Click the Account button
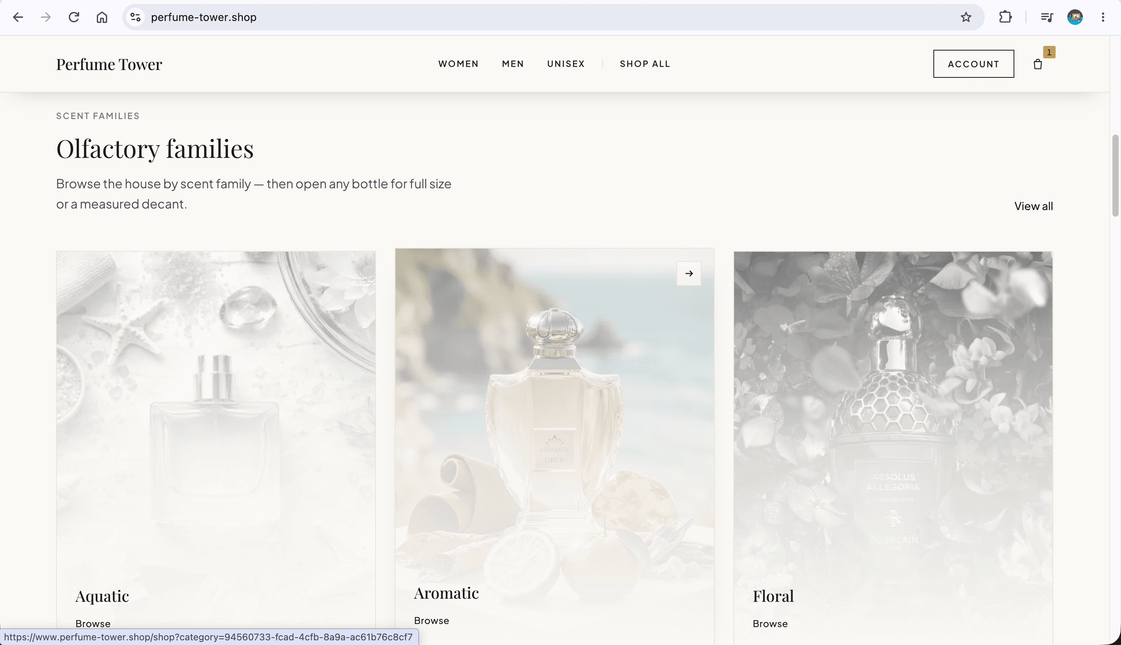 [973, 64]
